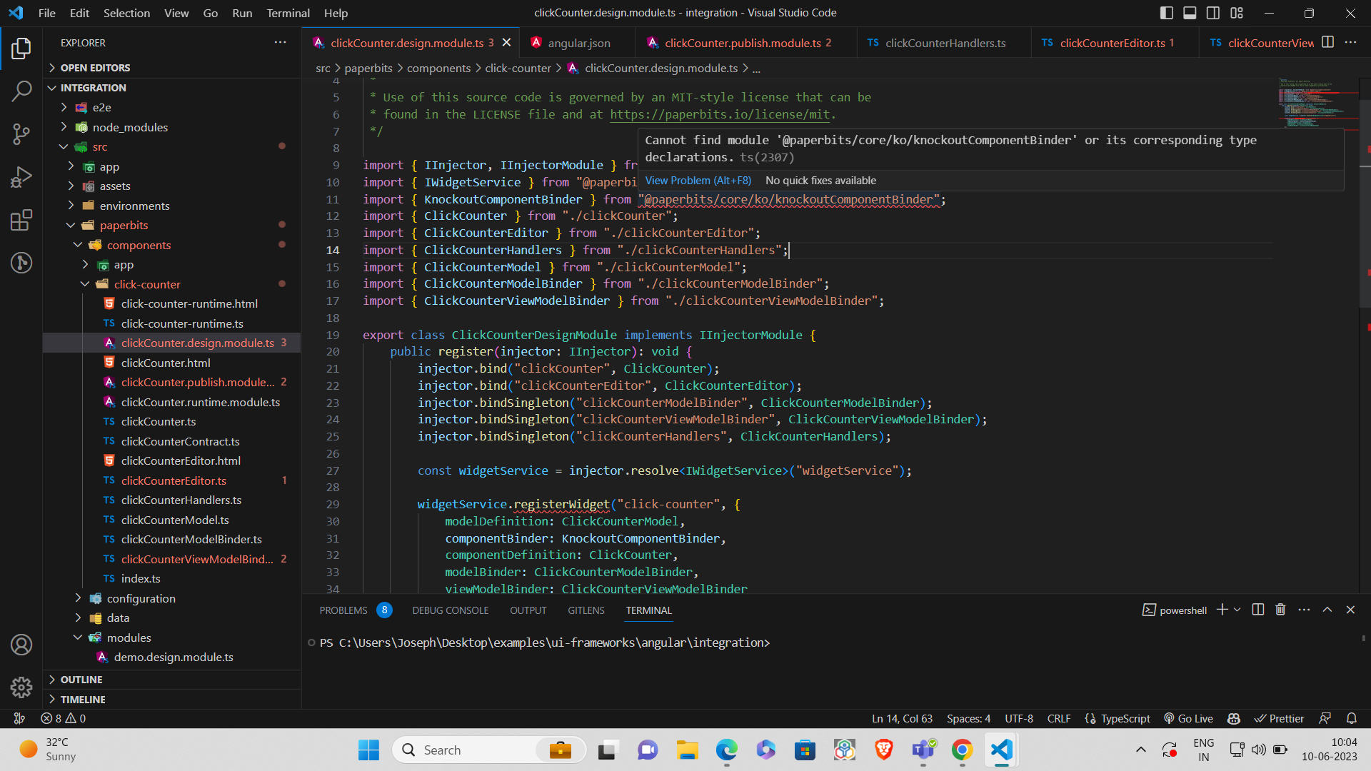Split the editor with the top-right split icon

coord(1327,42)
